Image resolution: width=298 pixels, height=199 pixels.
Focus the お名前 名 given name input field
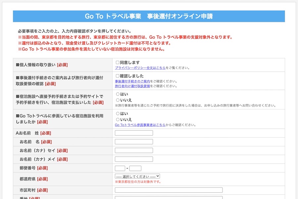coord(134,142)
